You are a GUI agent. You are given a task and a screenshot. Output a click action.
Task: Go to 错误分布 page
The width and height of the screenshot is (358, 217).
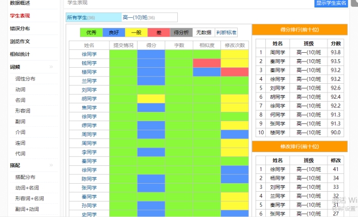[x=20, y=29]
